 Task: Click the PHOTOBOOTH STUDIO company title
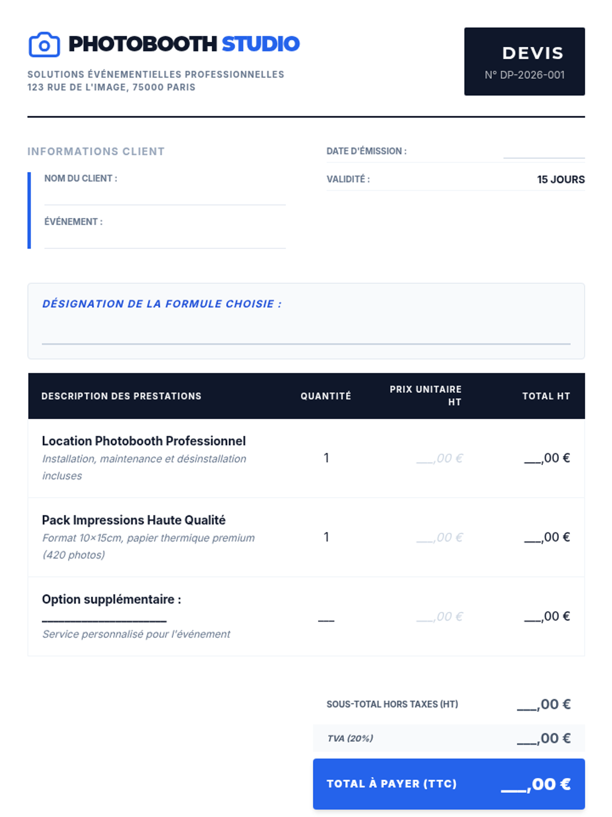pos(184,44)
